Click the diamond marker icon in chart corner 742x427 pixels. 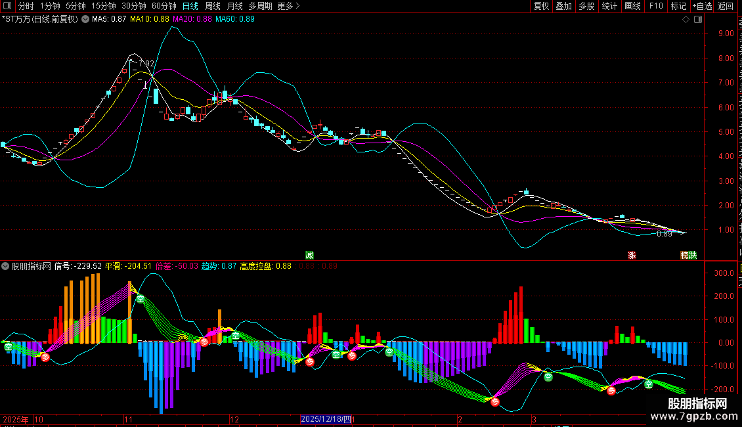[686, 20]
